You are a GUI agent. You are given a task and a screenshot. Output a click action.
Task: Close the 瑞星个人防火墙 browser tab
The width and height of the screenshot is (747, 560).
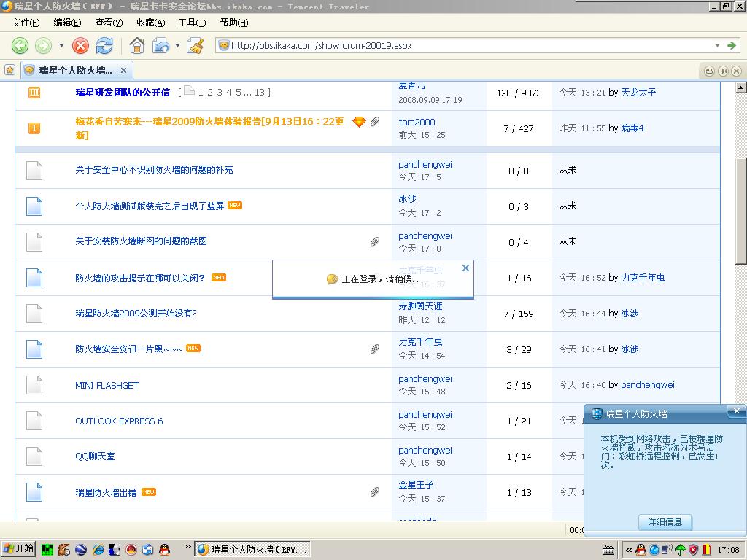click(123, 70)
